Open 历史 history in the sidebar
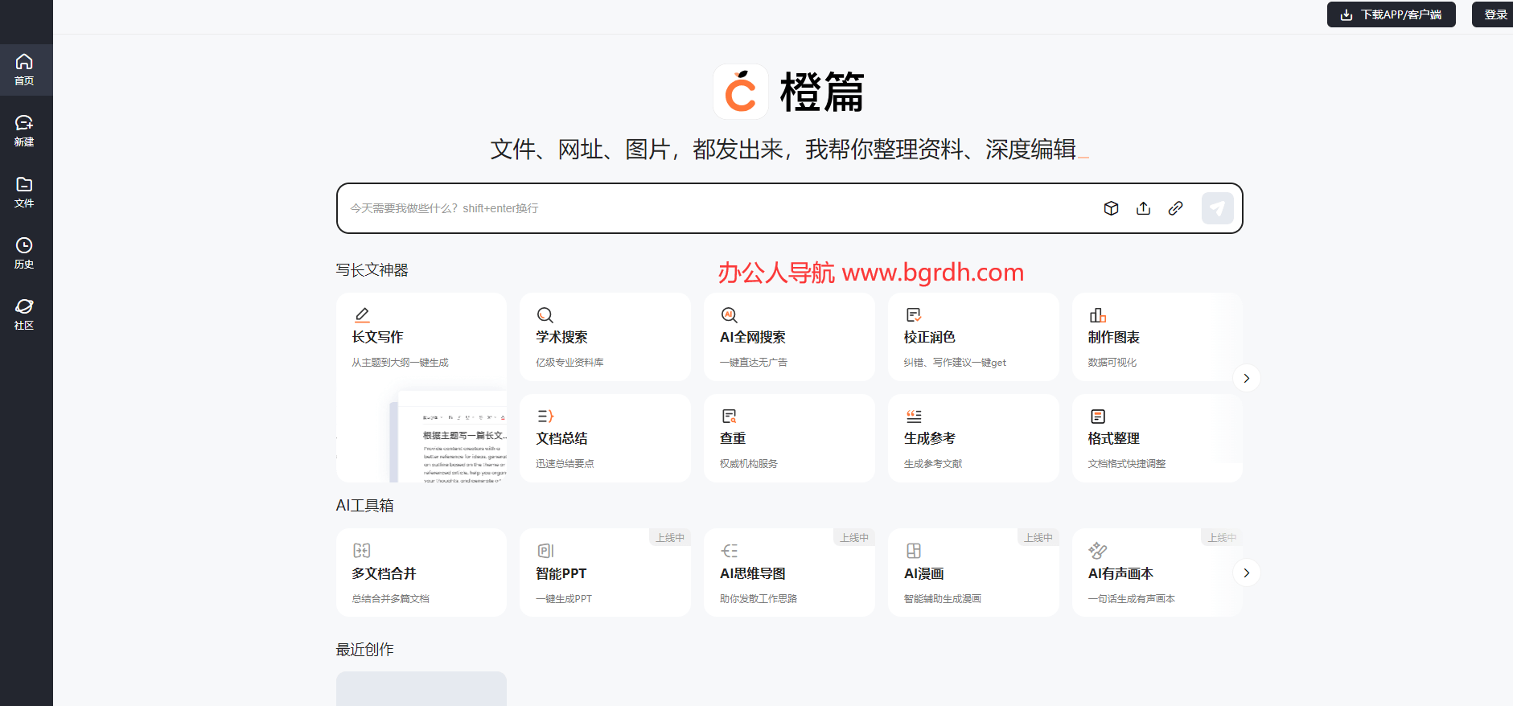The height and width of the screenshot is (706, 1513). point(24,253)
